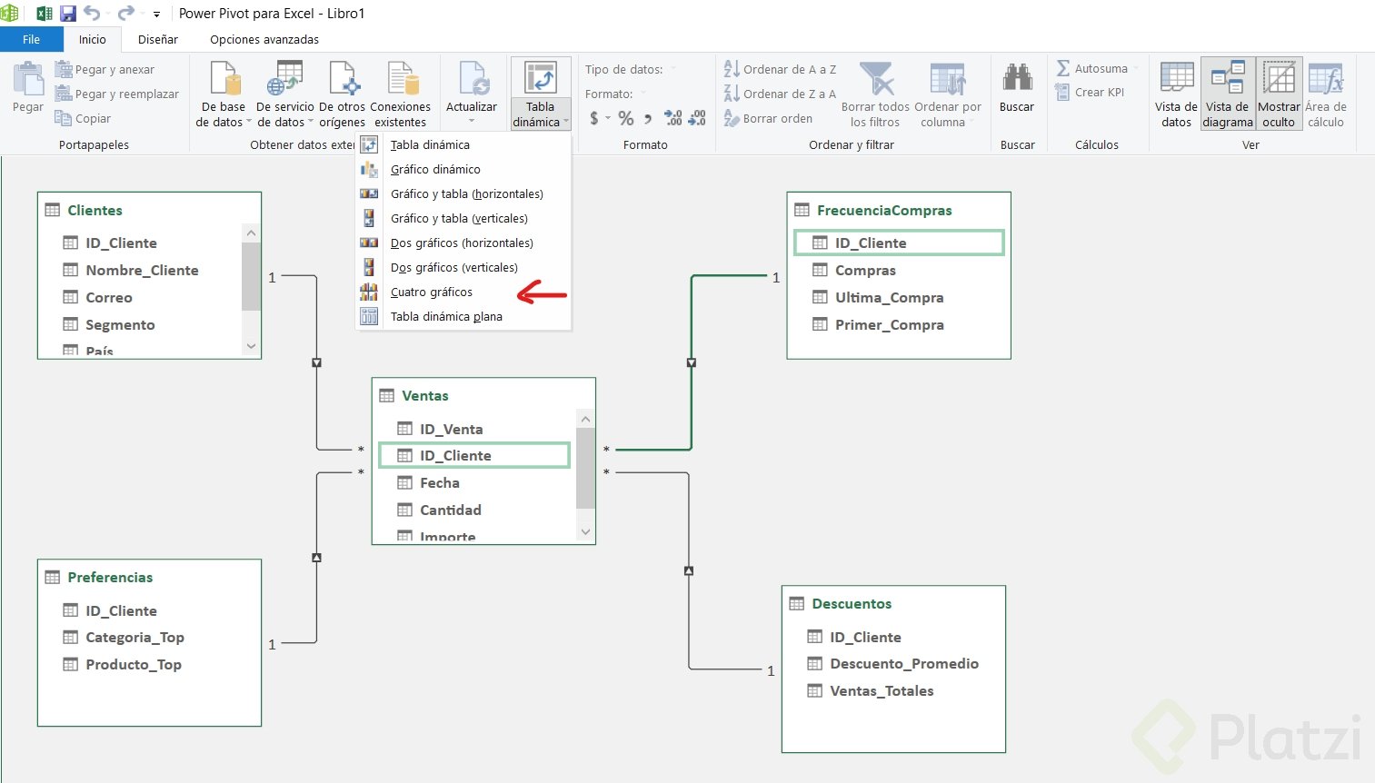Select Producto_Top field
The width and height of the screenshot is (1375, 783).
(x=134, y=664)
